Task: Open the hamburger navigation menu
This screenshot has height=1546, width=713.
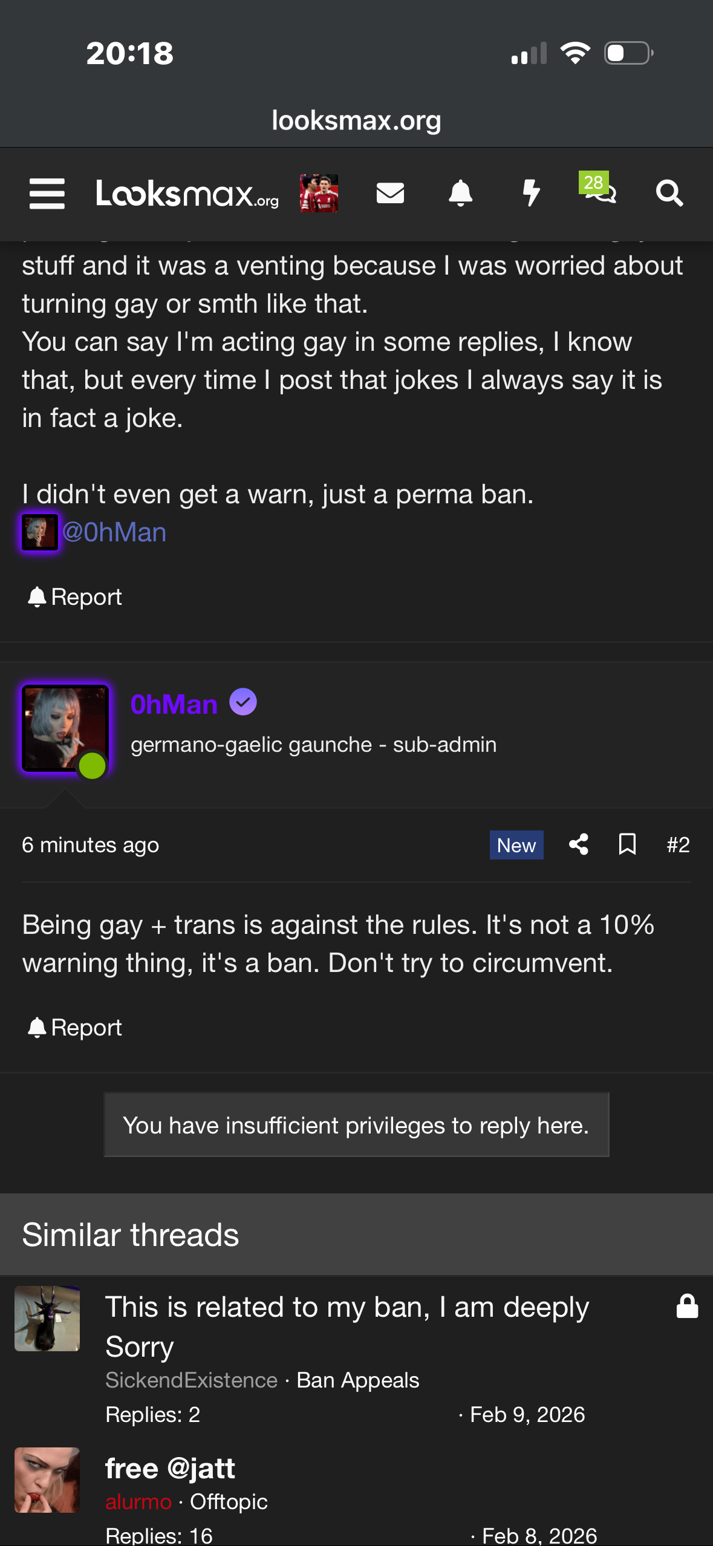Action: pyautogui.click(x=47, y=194)
